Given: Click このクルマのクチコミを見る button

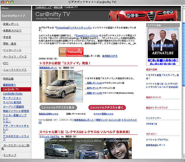Looking at the screenshot, I should (x=58, y=108).
